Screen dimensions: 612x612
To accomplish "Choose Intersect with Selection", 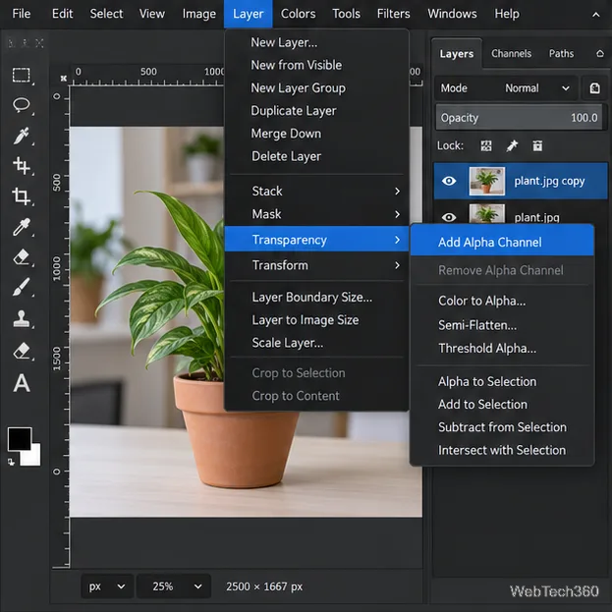I will pos(502,451).
